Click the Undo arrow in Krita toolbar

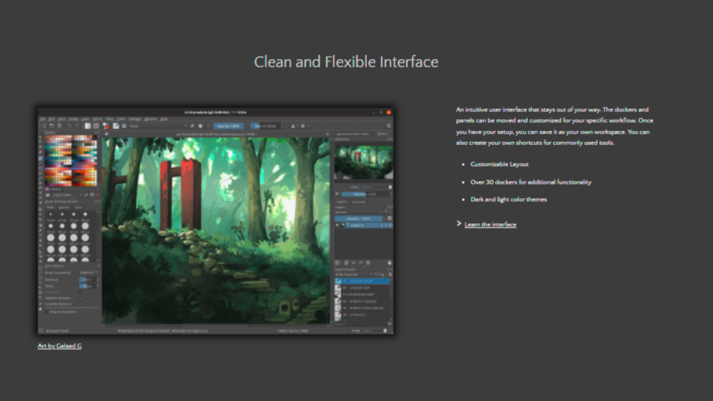pyautogui.click(x=70, y=126)
